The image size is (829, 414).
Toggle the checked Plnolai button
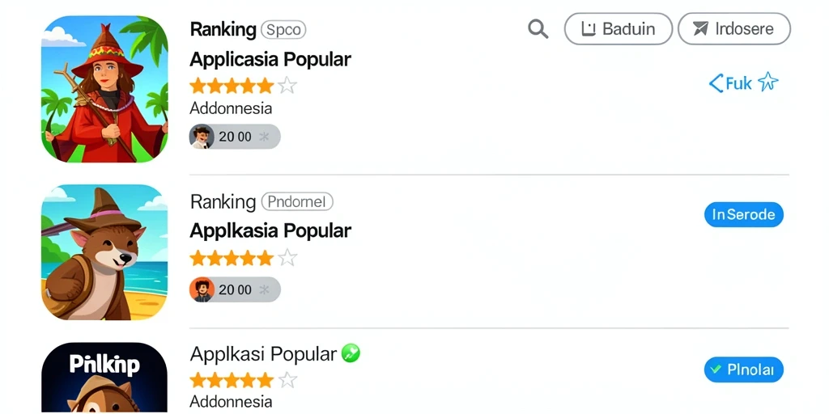tap(743, 370)
